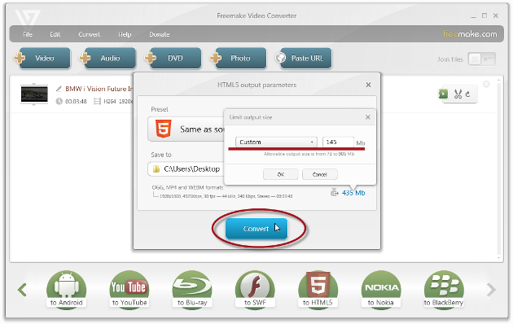Click the Save to path field
The height and width of the screenshot is (324, 513).
pos(186,169)
